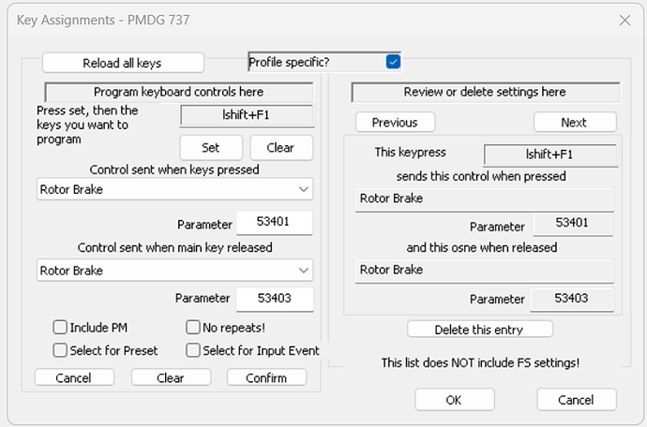Edit the pressed Parameter field showing 53401

[275, 223]
